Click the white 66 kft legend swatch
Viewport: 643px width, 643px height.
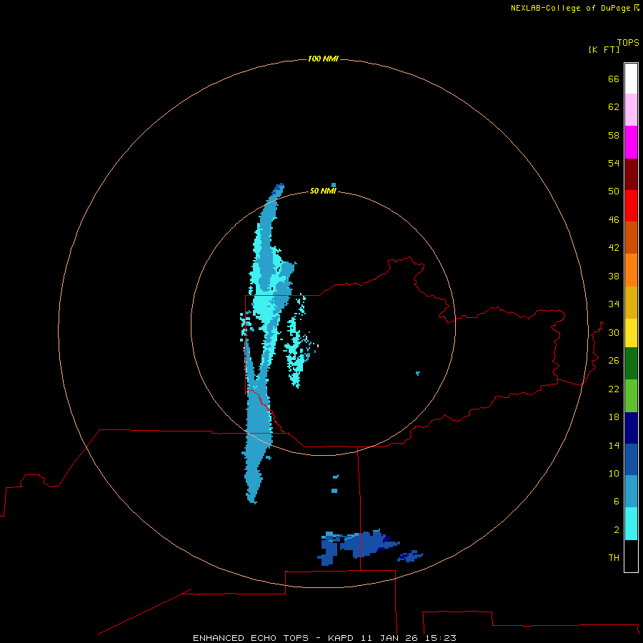(x=631, y=79)
